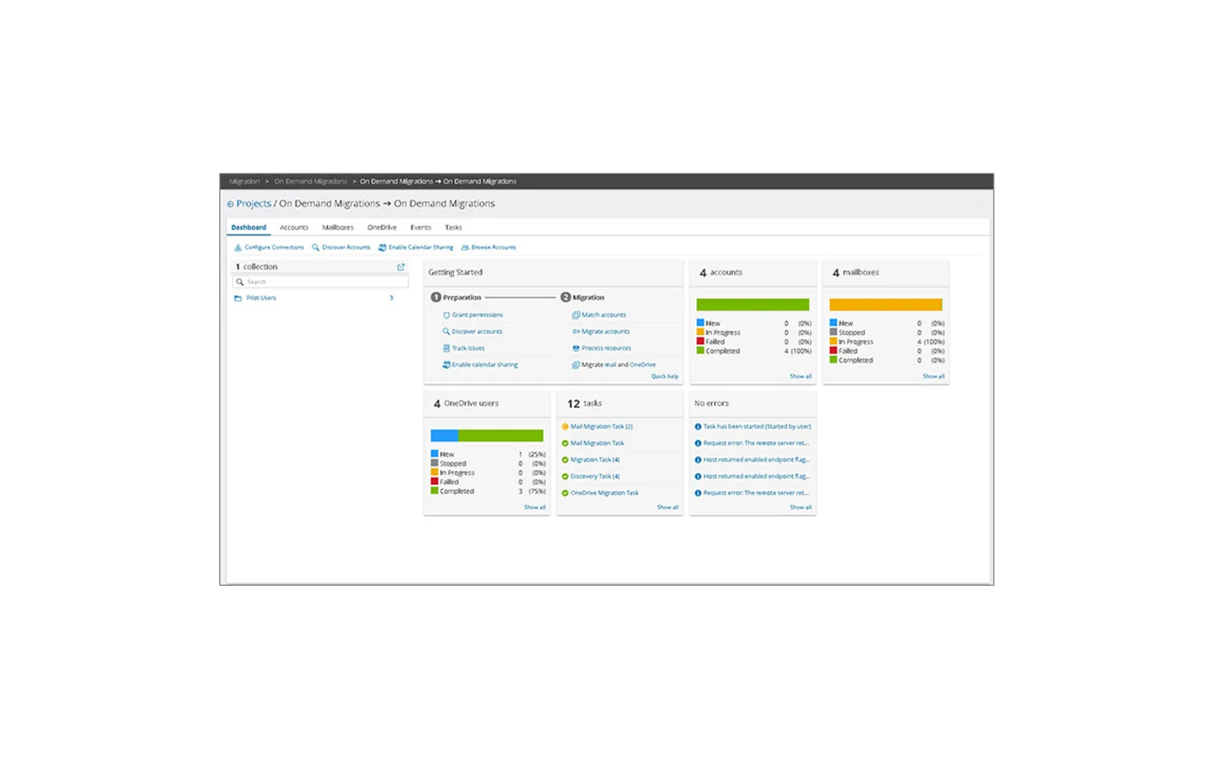1213x758 pixels.
Task: Click the collection pop-out icon
Action: (x=401, y=267)
